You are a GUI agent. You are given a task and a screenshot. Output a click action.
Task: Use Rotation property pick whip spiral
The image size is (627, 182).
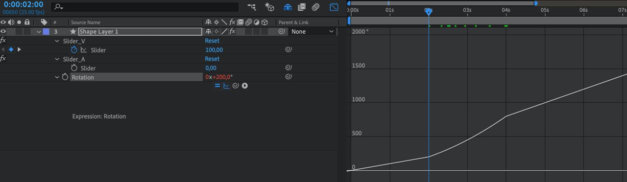click(289, 77)
